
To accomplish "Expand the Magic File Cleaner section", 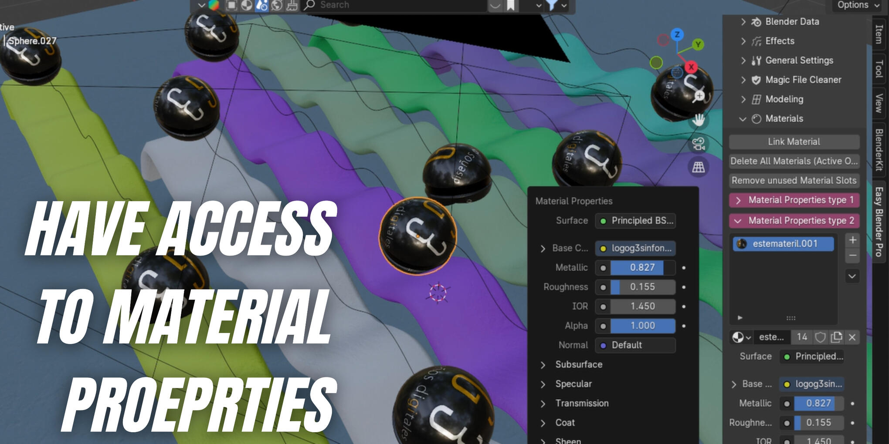I will 743,80.
